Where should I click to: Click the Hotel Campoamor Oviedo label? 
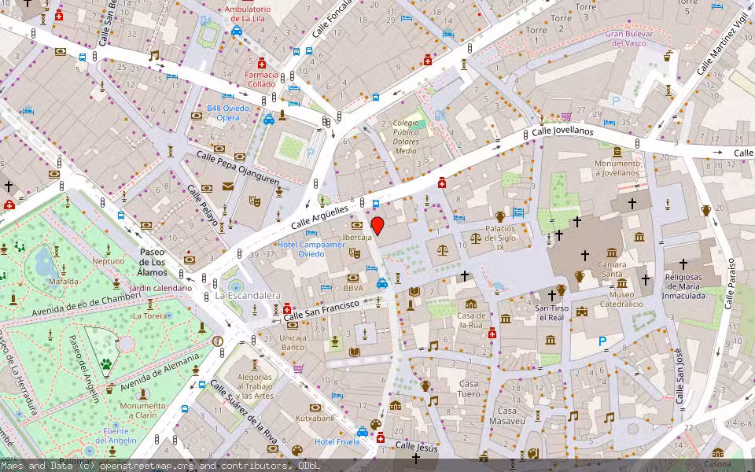click(x=311, y=249)
